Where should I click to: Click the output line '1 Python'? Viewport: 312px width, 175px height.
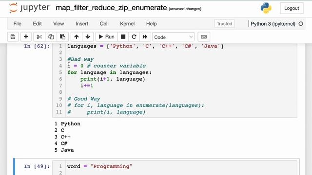pos(67,123)
